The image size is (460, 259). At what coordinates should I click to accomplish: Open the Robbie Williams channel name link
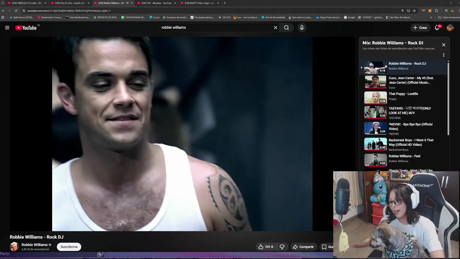34,245
